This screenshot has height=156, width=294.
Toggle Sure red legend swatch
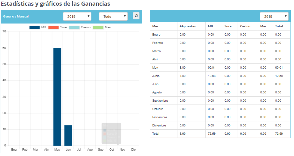[54, 28]
